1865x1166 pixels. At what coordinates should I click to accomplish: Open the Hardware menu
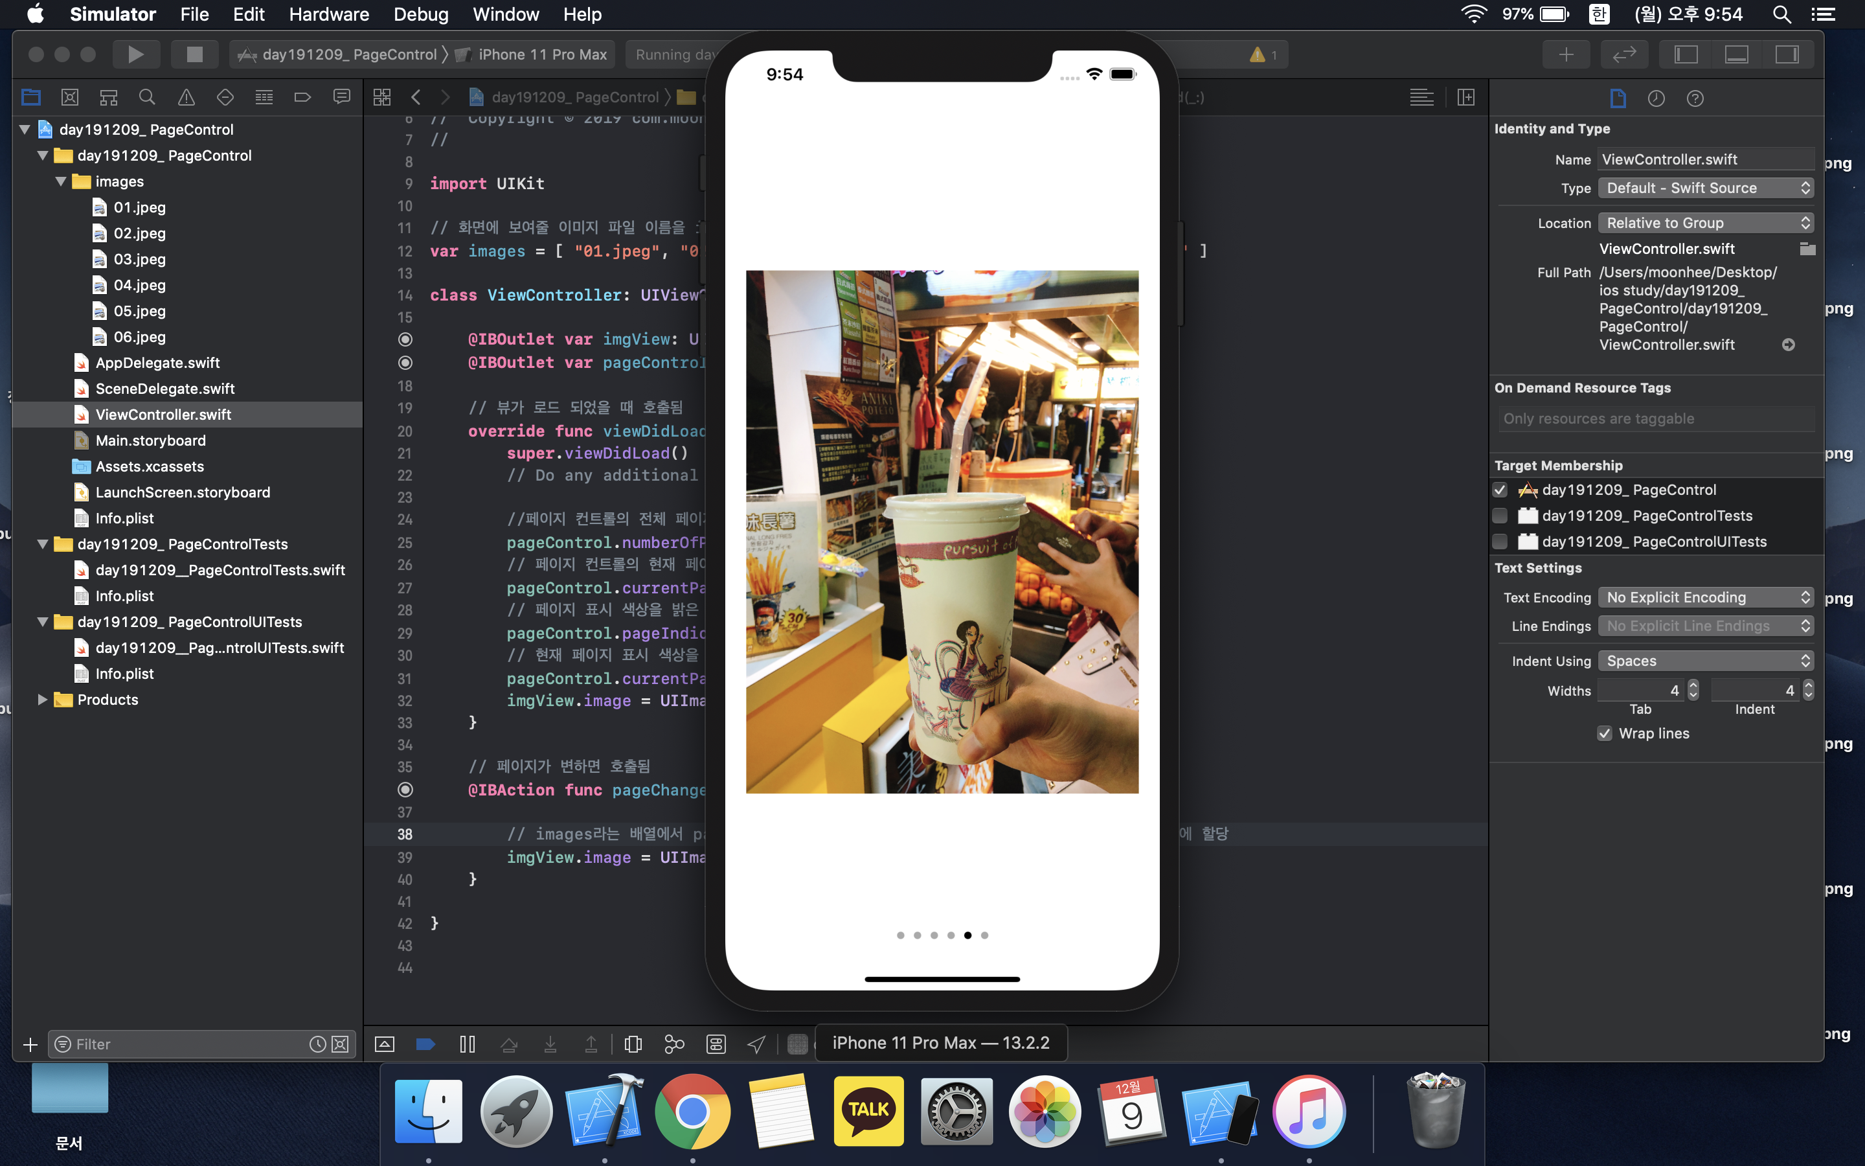point(328,14)
